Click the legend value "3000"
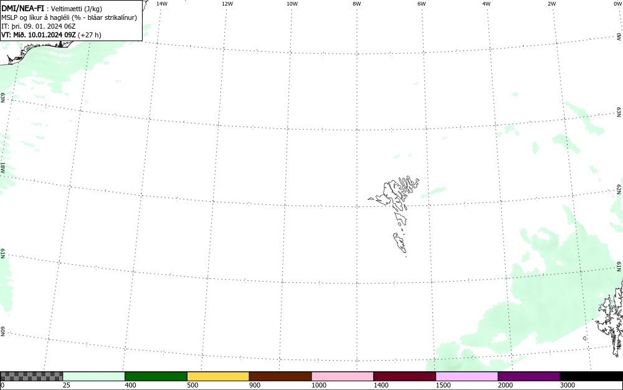This screenshot has width=623, height=390. (568, 385)
